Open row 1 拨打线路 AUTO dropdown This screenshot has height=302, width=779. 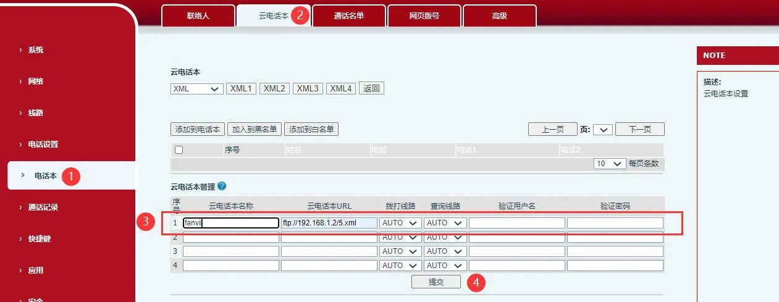[400, 223]
